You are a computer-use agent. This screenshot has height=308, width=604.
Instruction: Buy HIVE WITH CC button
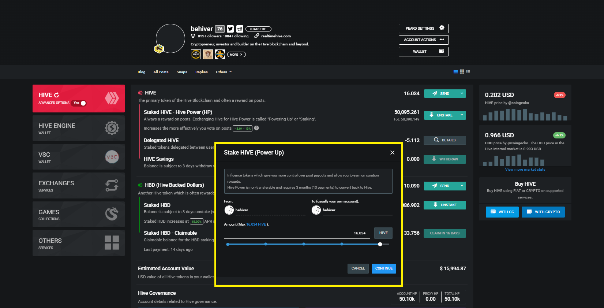point(502,212)
